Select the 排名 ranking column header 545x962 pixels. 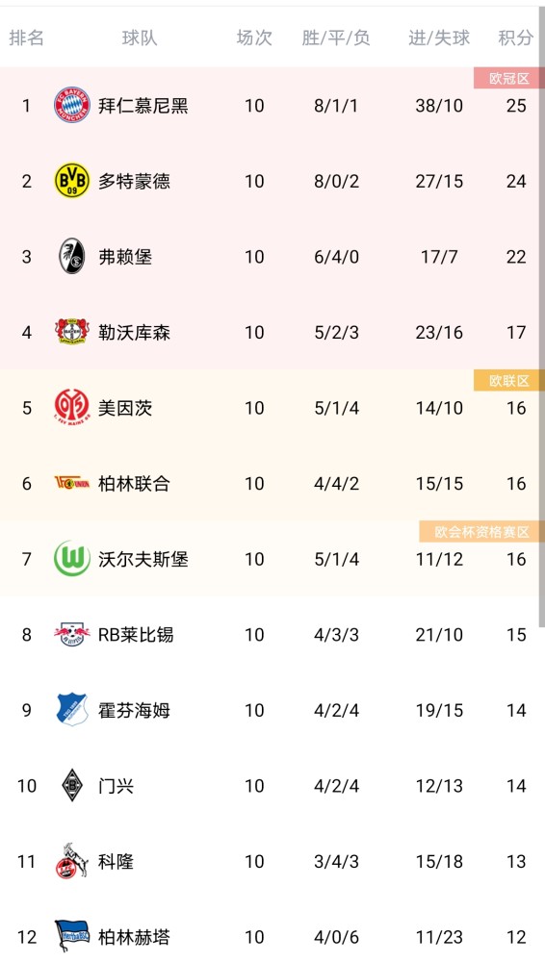(26, 38)
